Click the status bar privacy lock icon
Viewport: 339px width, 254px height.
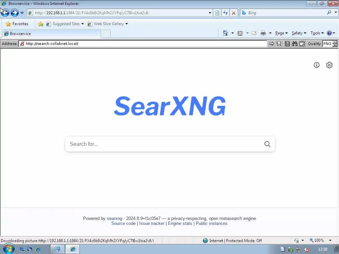296,240
